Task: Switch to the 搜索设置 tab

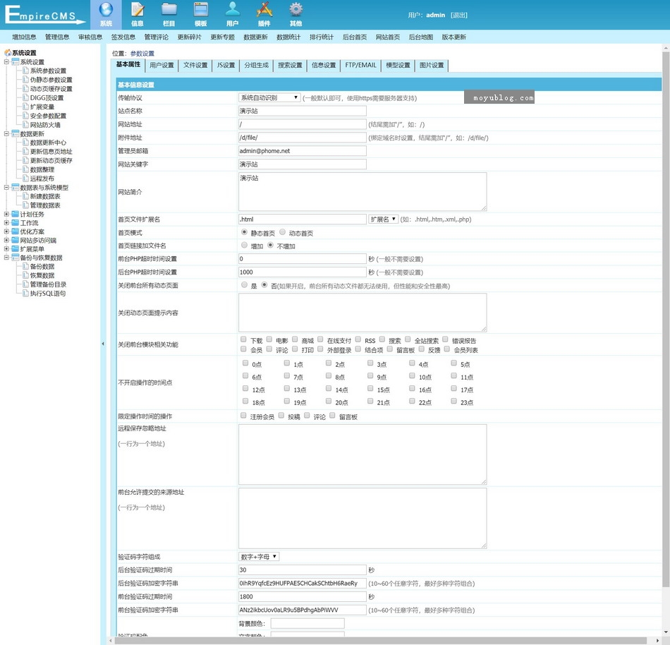Action: [x=290, y=66]
